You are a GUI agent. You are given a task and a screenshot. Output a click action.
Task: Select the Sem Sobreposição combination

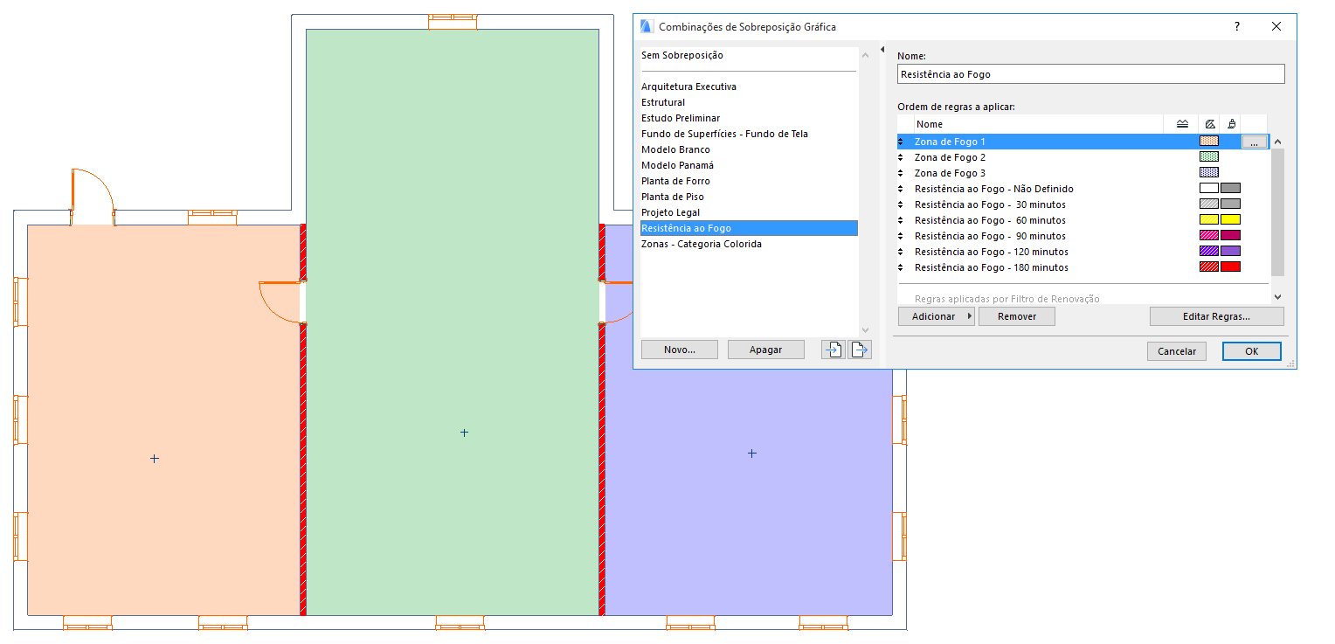[x=682, y=55]
